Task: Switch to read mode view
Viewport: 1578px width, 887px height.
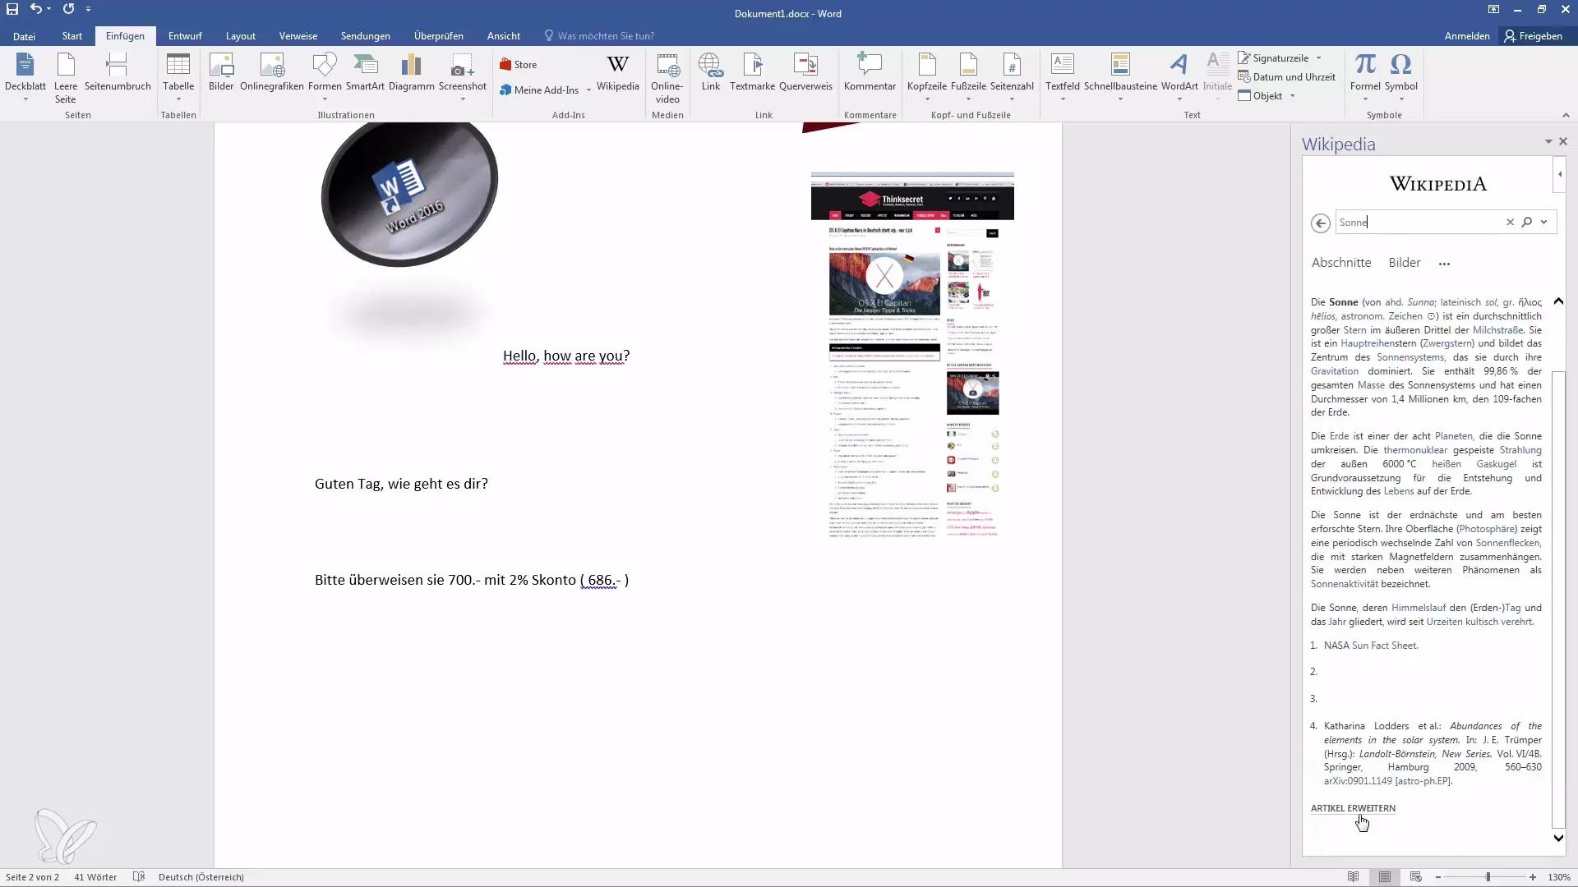Action: point(1353,877)
